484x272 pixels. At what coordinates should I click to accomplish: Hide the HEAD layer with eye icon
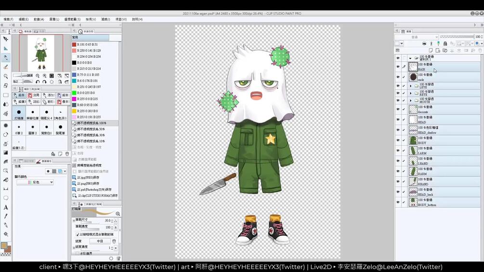(x=398, y=119)
